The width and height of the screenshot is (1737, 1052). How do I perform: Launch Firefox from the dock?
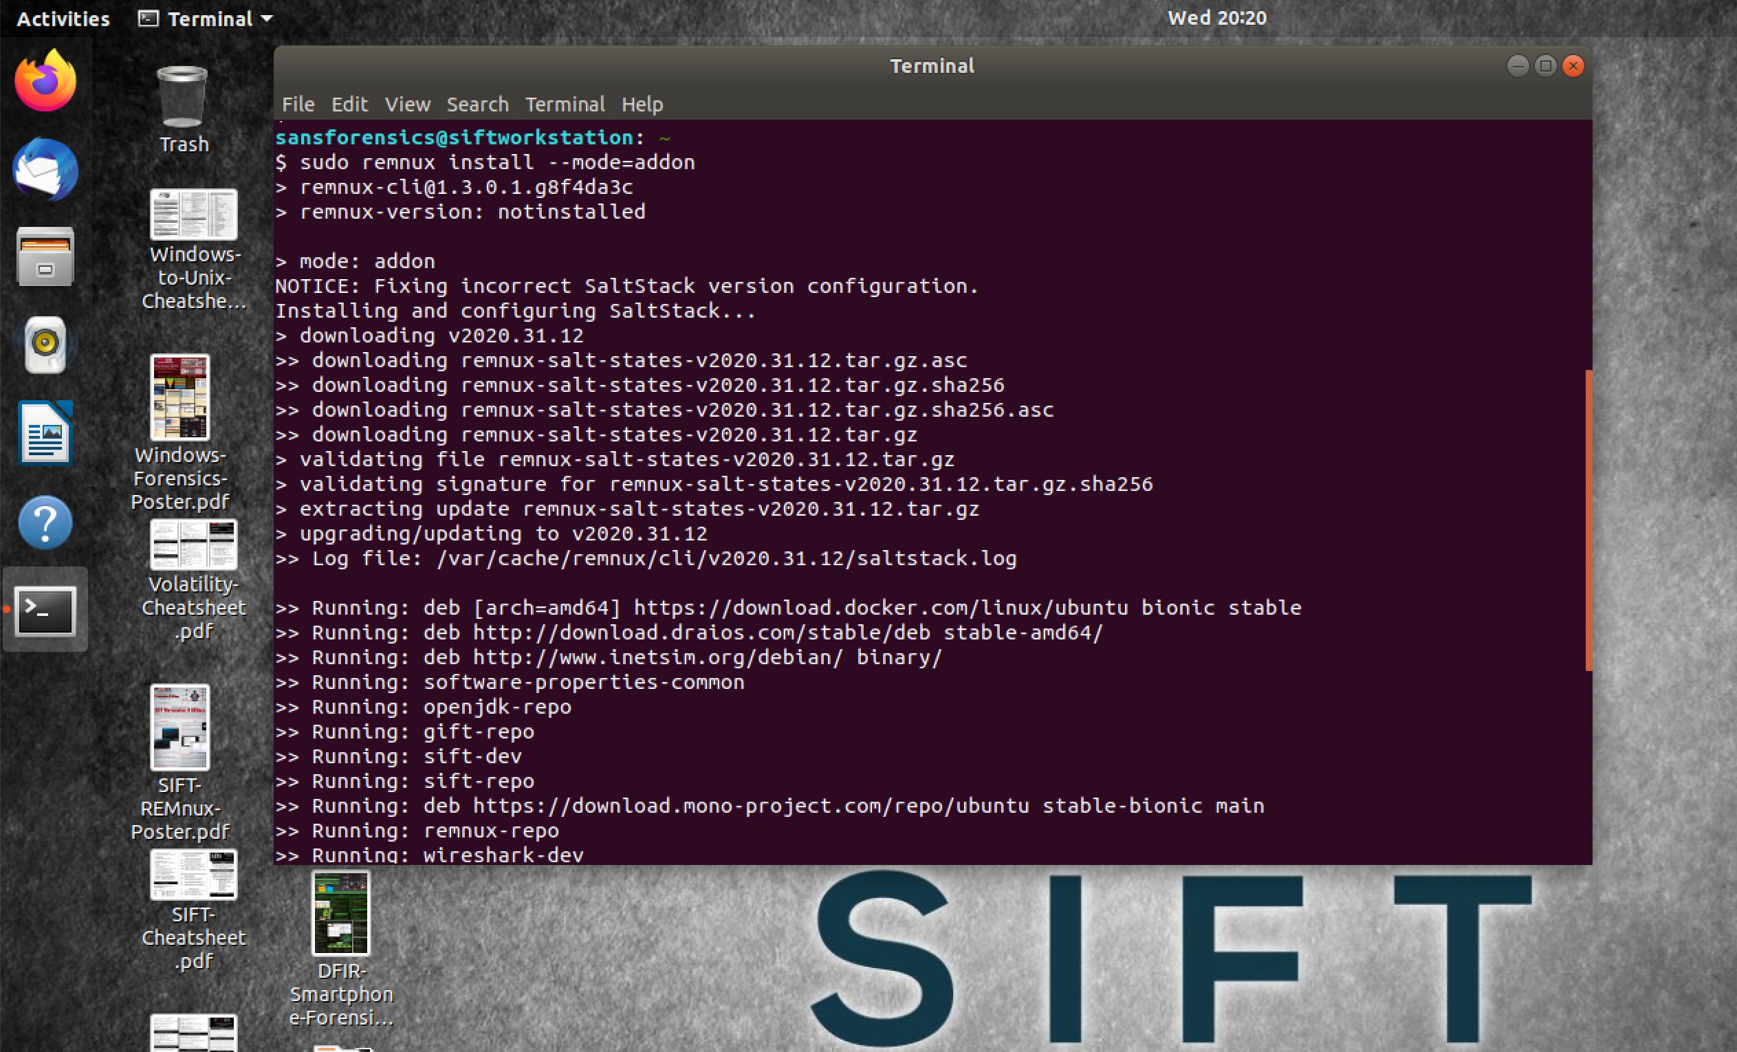coord(45,80)
